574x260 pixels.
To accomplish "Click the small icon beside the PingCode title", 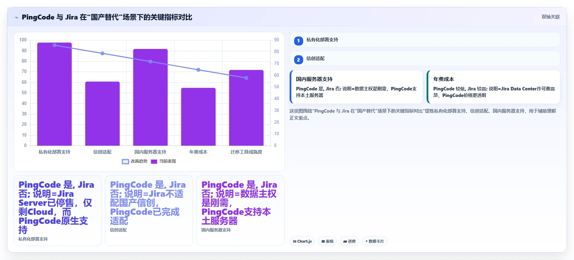I will 16,17.
